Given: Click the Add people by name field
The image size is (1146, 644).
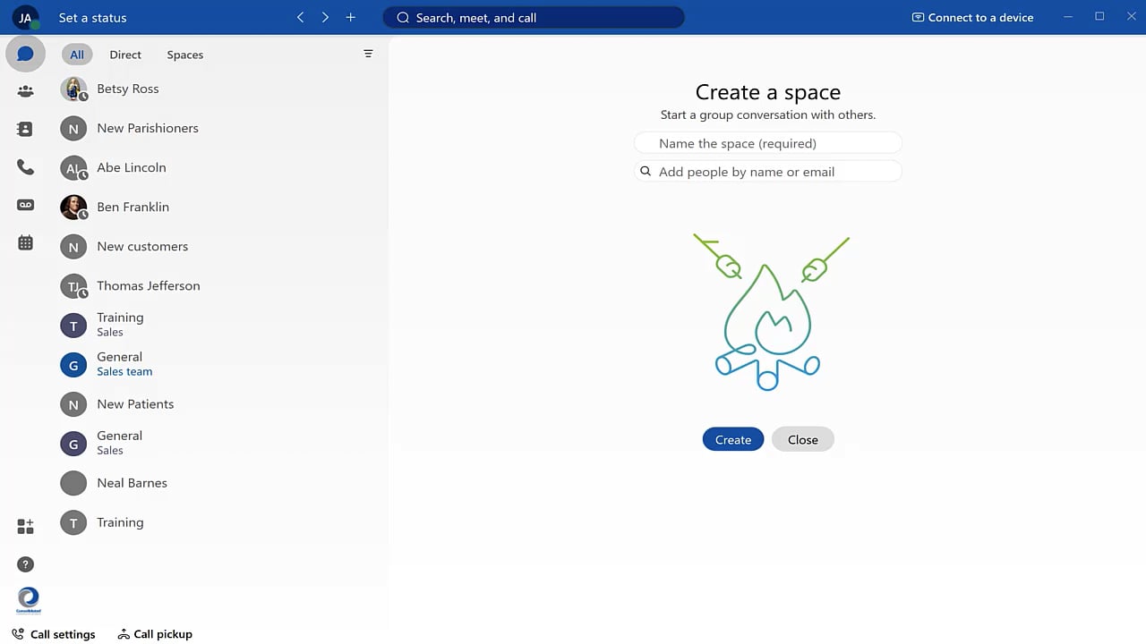Looking at the screenshot, I should 767,172.
